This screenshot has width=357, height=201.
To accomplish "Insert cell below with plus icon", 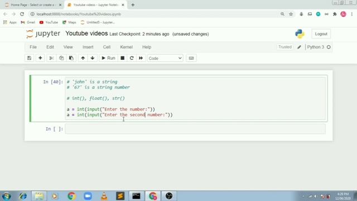I will [40, 58].
